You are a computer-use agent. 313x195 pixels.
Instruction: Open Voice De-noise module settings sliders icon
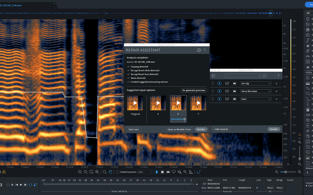(x=227, y=91)
